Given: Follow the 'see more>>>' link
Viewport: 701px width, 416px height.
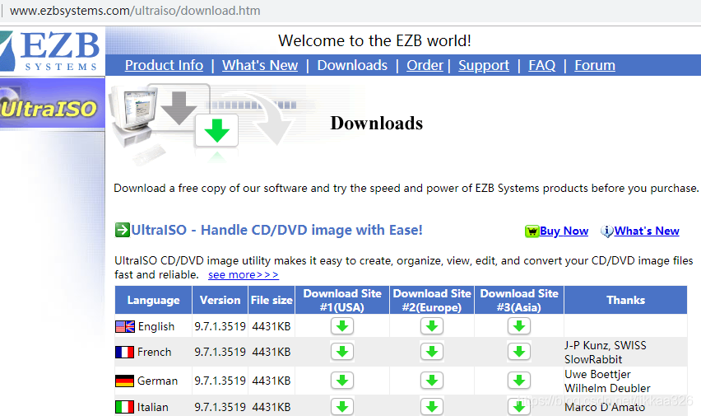Looking at the screenshot, I should pyautogui.click(x=244, y=275).
